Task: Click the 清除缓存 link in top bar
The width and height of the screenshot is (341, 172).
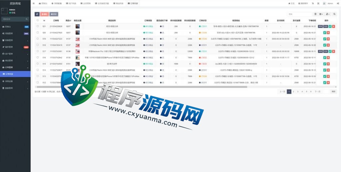Action: pos(303,3)
